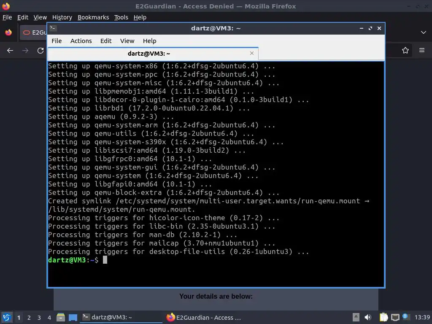Select the dartz@VM3 terminal tab

coord(153,54)
